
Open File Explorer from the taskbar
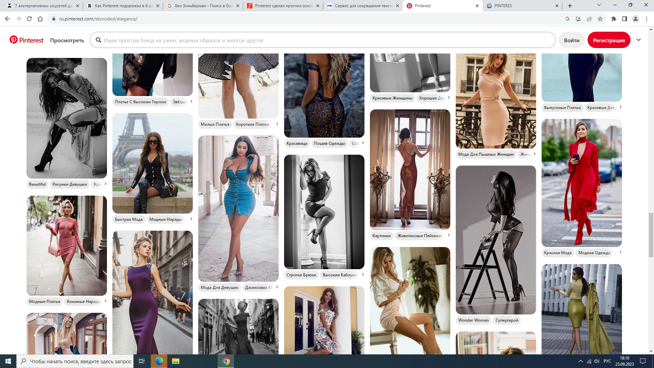(175, 361)
